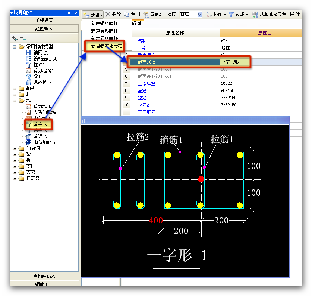Open the 排序 sort dropdown
The image size is (312, 296).
(216, 15)
